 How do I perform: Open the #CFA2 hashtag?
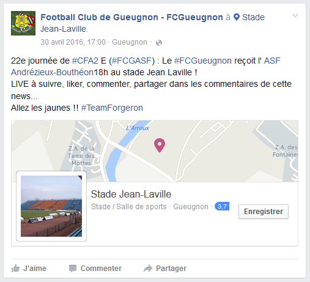(x=85, y=61)
